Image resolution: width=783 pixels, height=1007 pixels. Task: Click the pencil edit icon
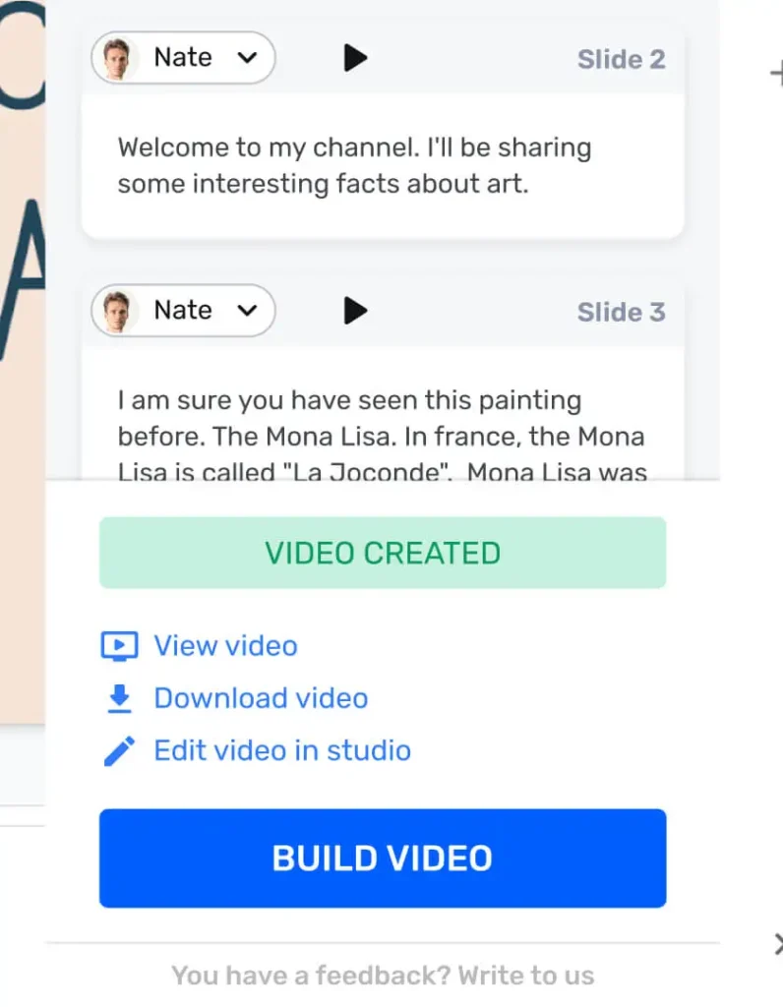119,751
